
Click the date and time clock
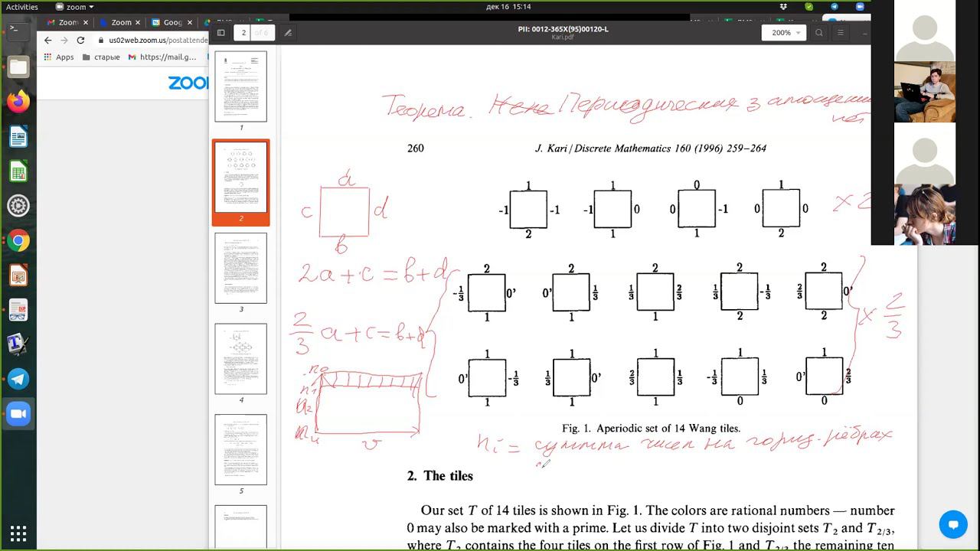click(508, 7)
